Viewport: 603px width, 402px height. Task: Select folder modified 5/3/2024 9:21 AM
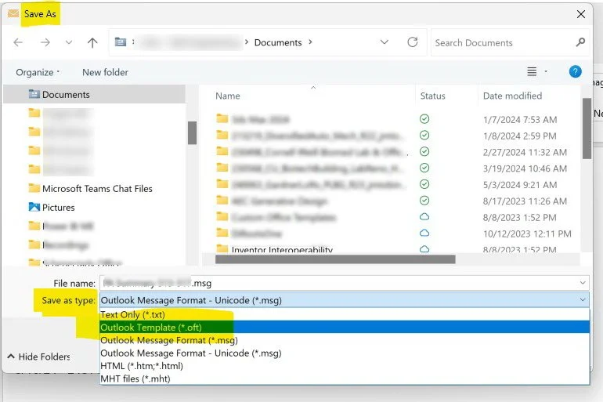(x=392, y=185)
